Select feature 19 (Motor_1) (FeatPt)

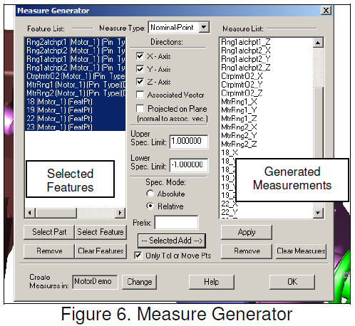pos(75,110)
